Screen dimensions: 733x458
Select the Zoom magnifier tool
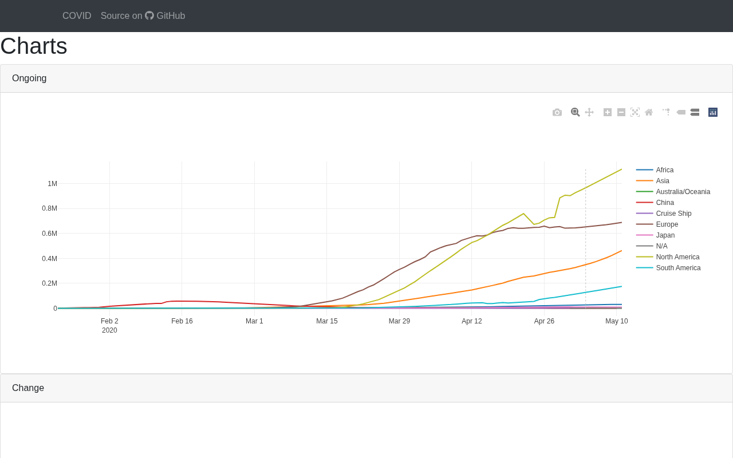(x=576, y=112)
